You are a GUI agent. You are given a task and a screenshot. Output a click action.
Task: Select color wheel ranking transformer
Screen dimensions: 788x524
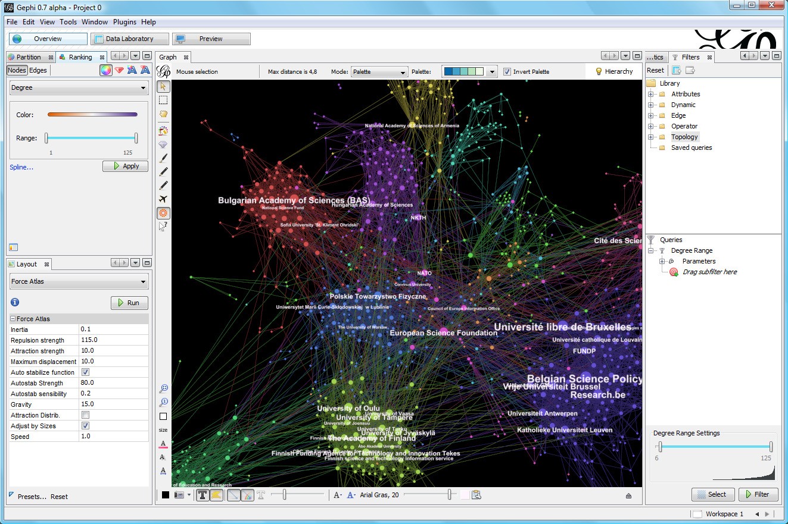point(105,70)
